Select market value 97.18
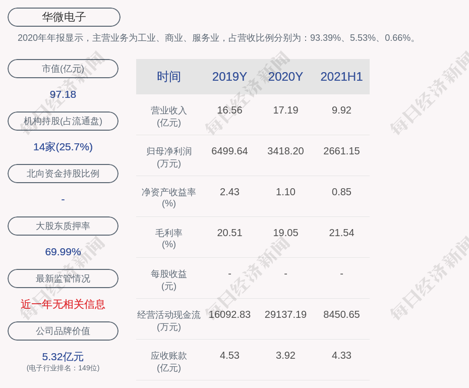 tap(63, 94)
